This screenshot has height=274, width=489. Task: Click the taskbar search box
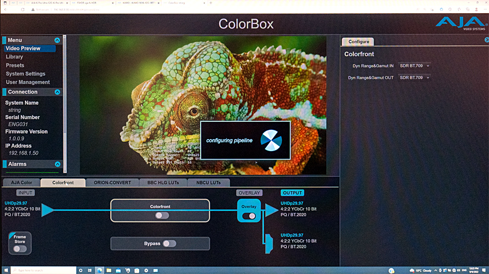click(x=43, y=270)
